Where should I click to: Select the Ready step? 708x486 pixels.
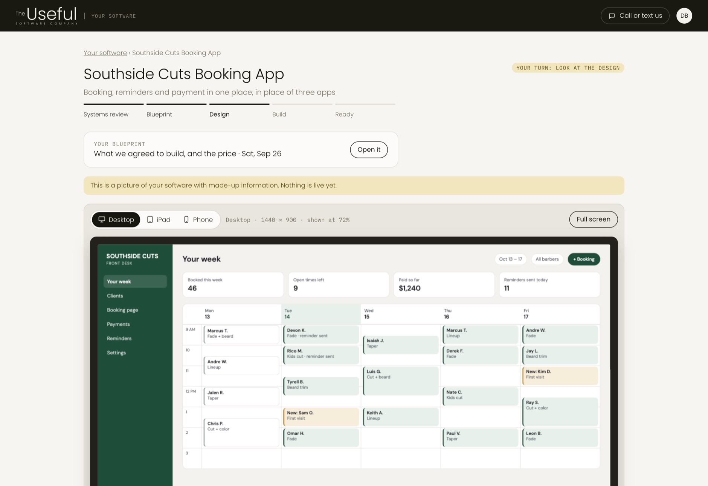point(365,111)
